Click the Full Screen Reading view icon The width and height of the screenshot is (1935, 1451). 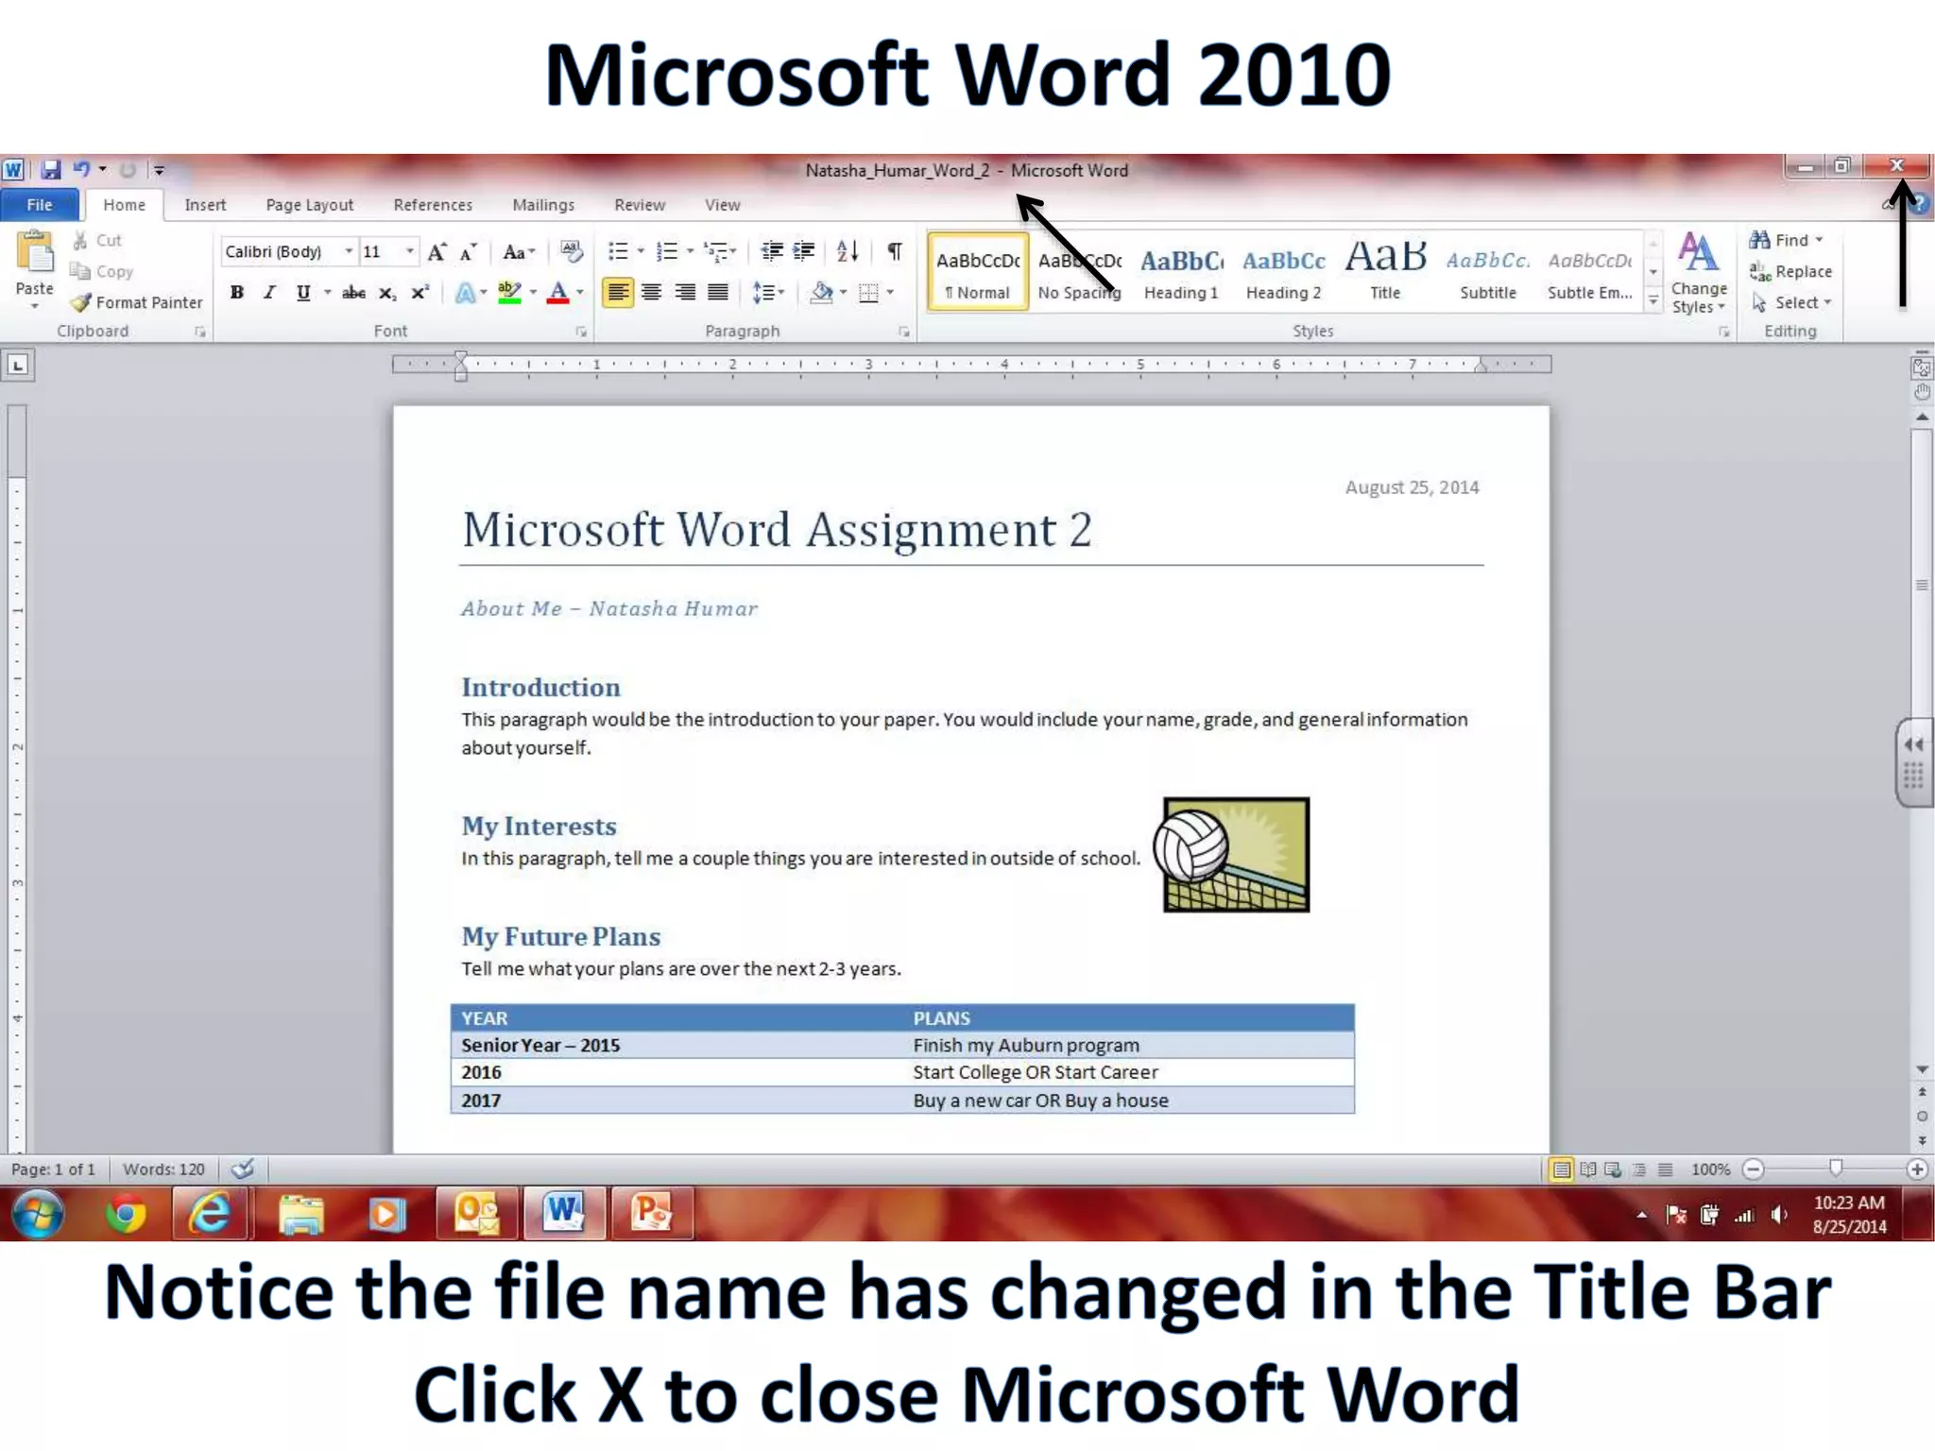[x=1588, y=1169]
